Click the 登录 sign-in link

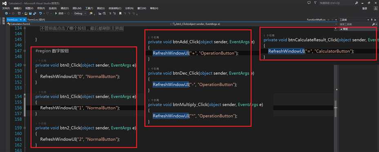(x=365, y=8)
